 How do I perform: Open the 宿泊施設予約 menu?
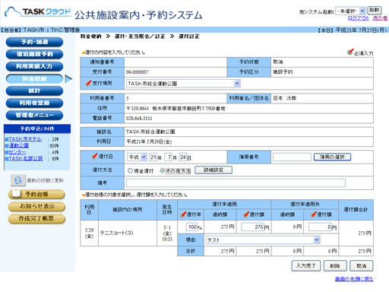tap(34, 54)
